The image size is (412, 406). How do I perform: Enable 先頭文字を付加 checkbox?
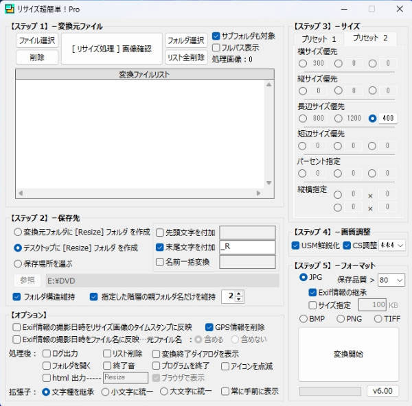[160, 232]
